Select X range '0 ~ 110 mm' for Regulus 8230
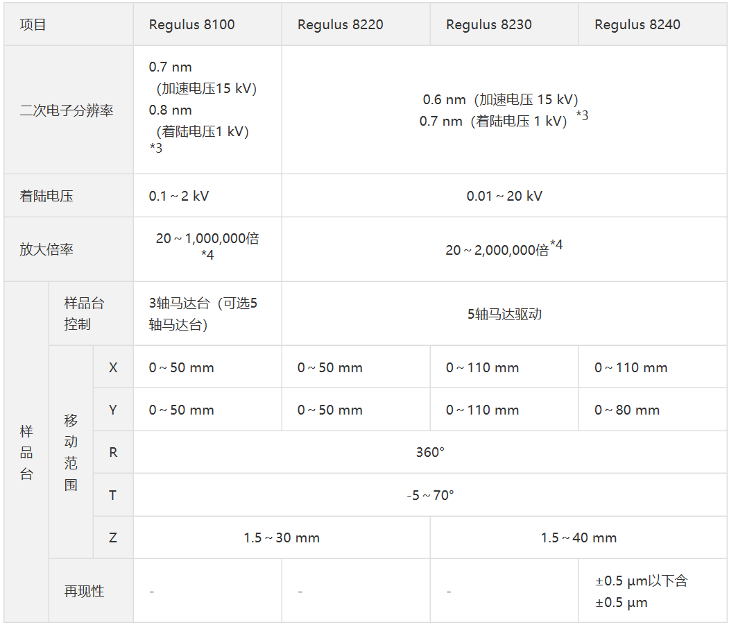Screen dimensions: 729x625 point(482,367)
